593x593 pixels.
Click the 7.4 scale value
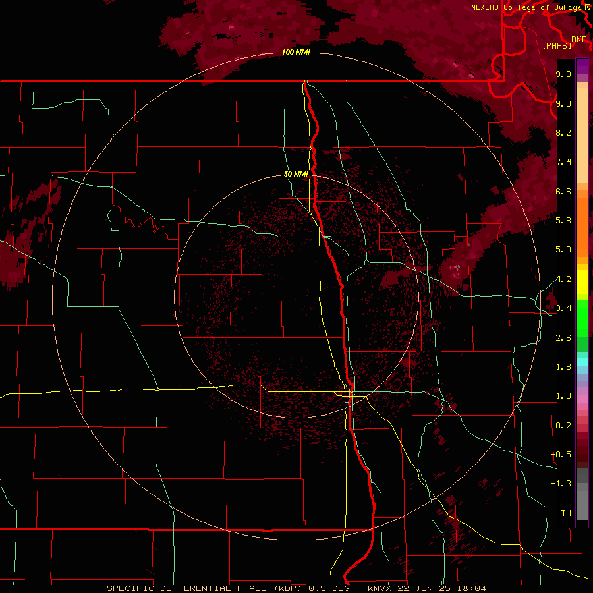point(563,162)
